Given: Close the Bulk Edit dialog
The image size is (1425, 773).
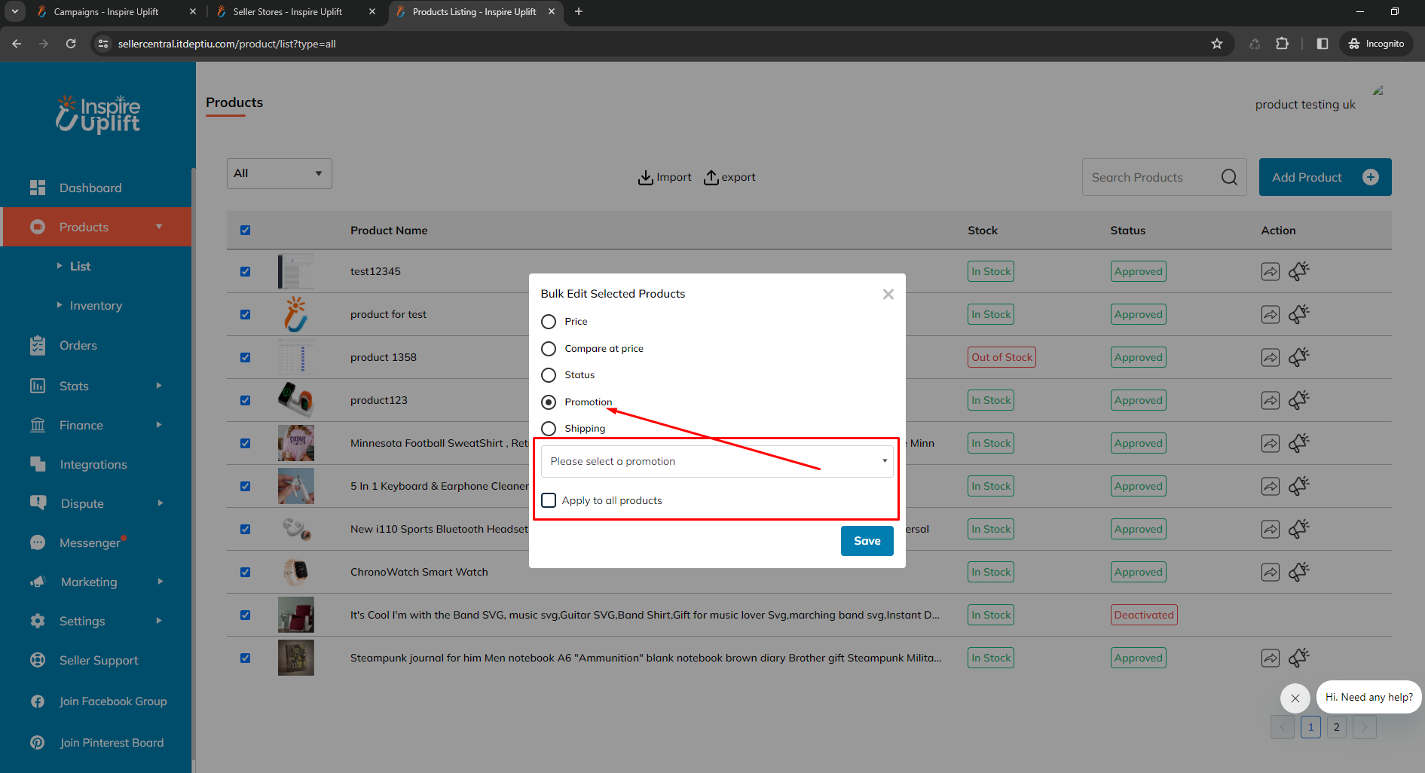Looking at the screenshot, I should [888, 294].
